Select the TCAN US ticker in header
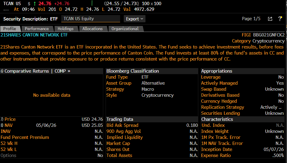Viewport: 287px width, 163px height. coord(12,4)
